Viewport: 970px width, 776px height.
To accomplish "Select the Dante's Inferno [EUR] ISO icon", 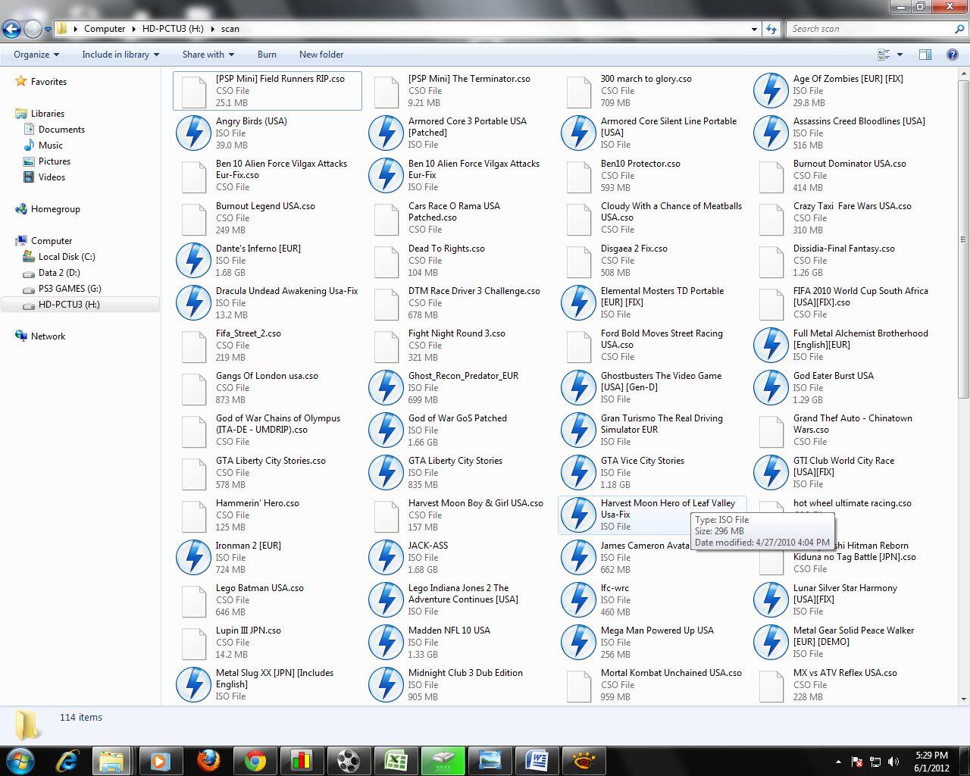I will tap(194, 260).
